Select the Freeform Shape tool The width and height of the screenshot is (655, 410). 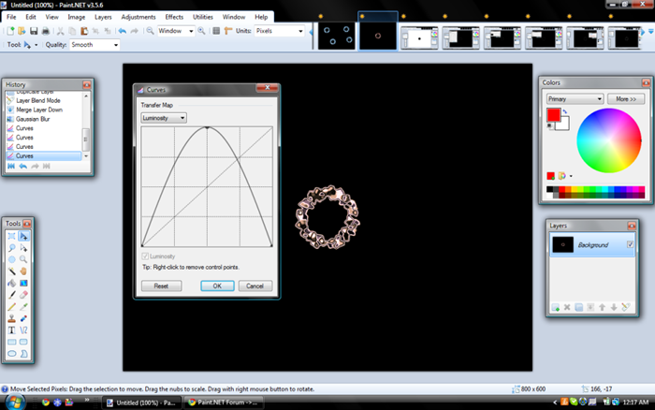(x=23, y=354)
